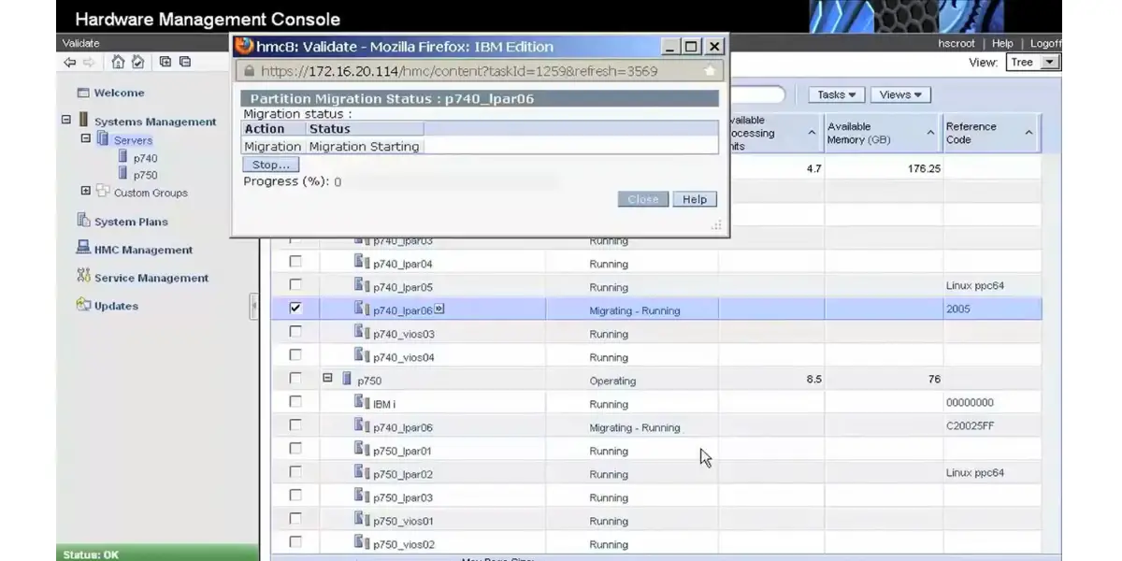This screenshot has width=1122, height=561.
Task: Click the 176.25 available memory value
Action: [x=923, y=169]
